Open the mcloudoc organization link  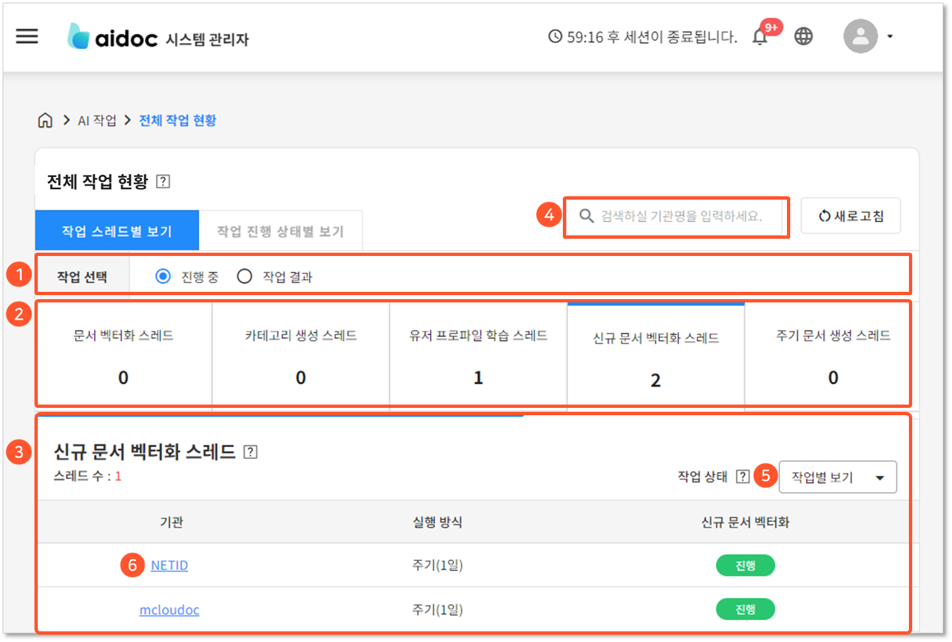[169, 610]
